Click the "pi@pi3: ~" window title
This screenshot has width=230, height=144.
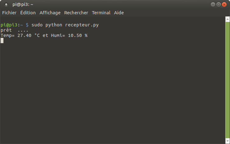(23, 4)
